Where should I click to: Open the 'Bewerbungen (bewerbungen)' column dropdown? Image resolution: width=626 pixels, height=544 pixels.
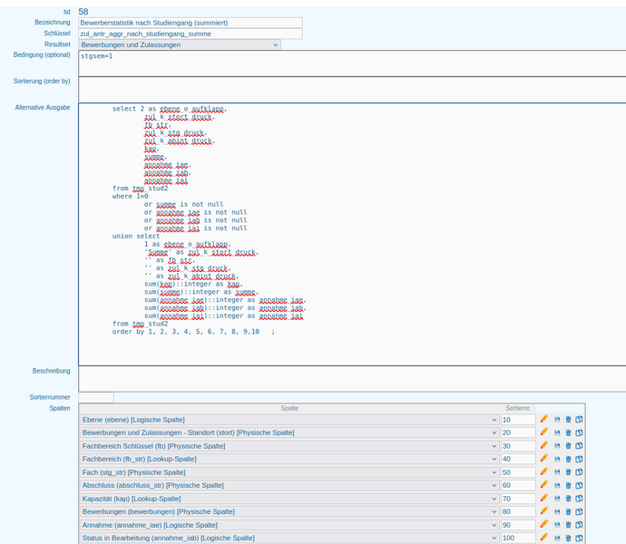pyautogui.click(x=289, y=511)
